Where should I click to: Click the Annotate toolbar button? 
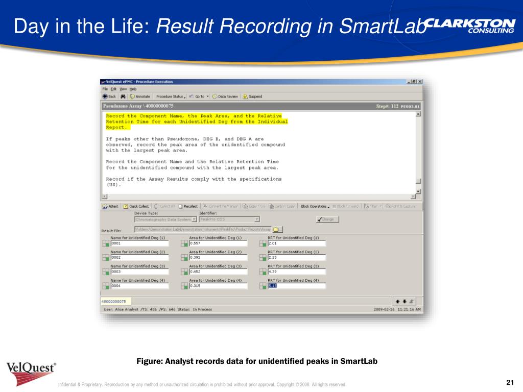pyautogui.click(x=140, y=96)
